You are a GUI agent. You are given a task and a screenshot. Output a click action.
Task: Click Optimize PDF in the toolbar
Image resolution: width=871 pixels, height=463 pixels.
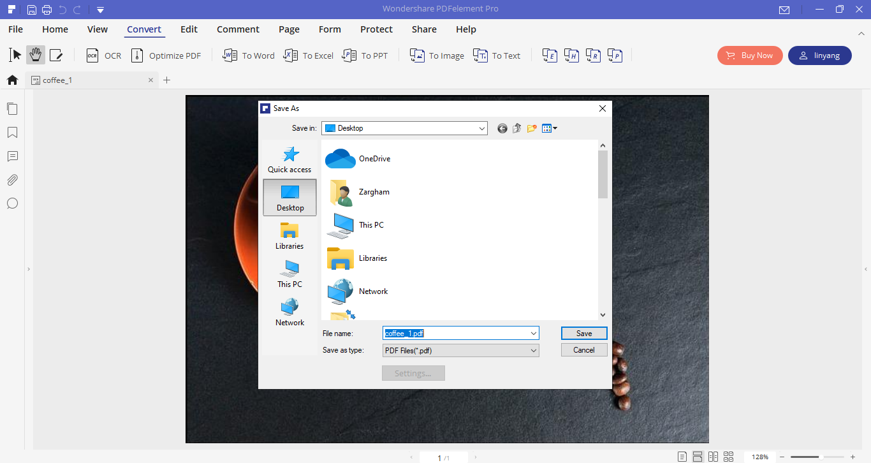pyautogui.click(x=166, y=55)
